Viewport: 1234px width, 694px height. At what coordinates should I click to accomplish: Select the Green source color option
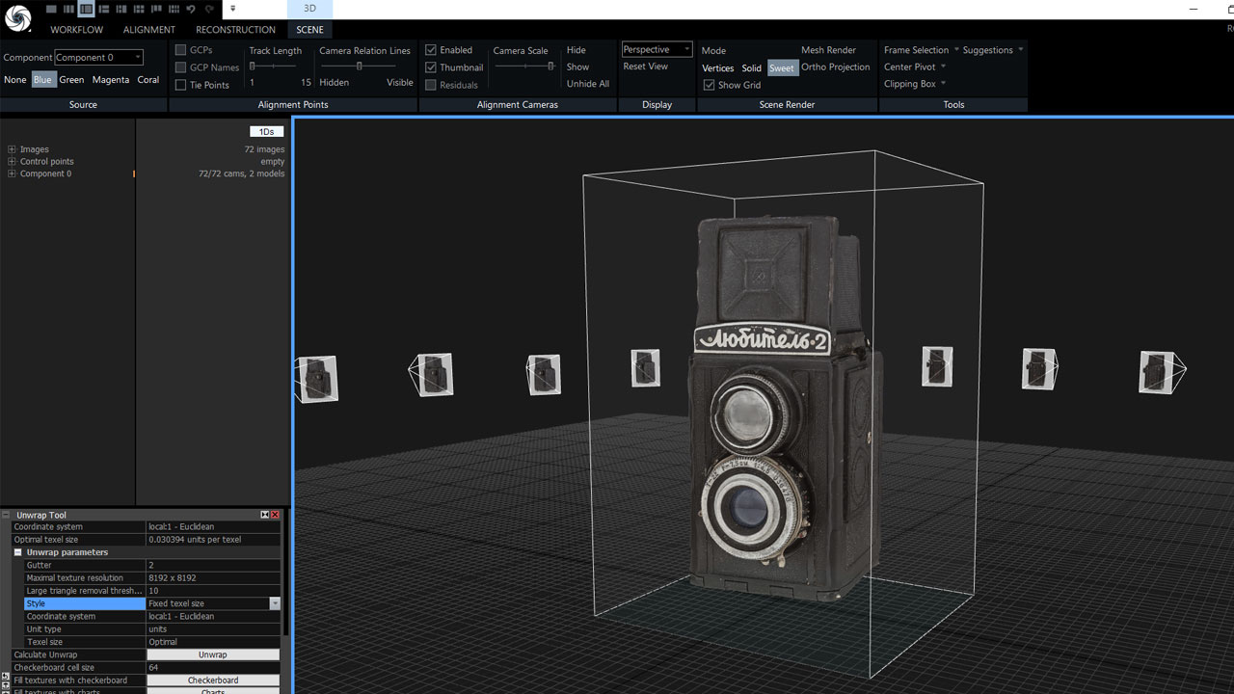pyautogui.click(x=72, y=80)
